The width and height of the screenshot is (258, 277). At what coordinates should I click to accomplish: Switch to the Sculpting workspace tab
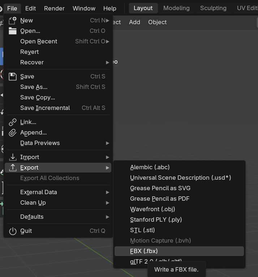213,8
